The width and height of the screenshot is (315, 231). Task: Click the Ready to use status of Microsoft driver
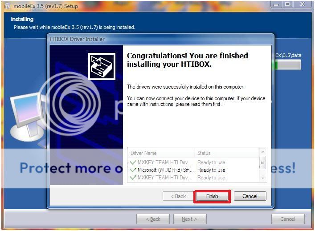point(211,170)
